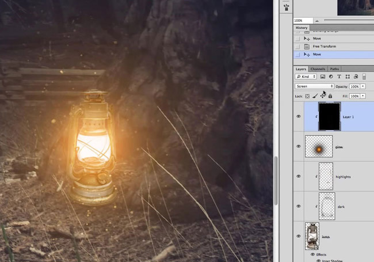Set history brush source for Free Transform

[x=297, y=47]
